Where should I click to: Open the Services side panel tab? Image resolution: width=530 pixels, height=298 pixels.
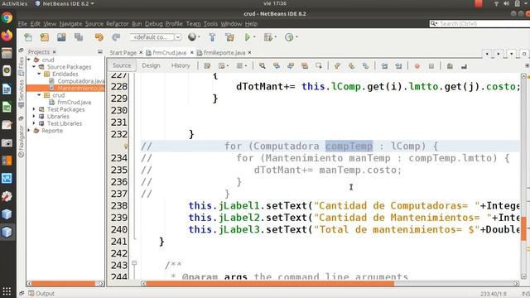[x=21, y=94]
